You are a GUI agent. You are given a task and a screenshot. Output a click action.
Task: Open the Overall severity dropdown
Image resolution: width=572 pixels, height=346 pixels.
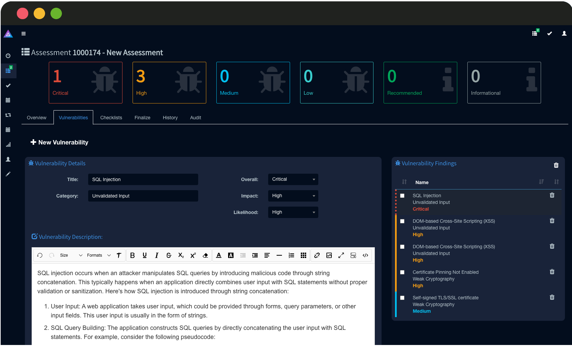coord(293,179)
